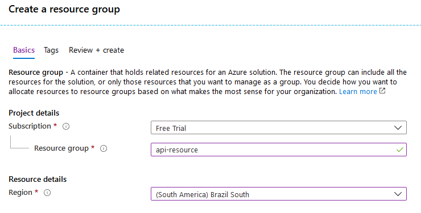Click the green validation checkmark in the name field
This screenshot has height=213, width=421.
point(400,150)
